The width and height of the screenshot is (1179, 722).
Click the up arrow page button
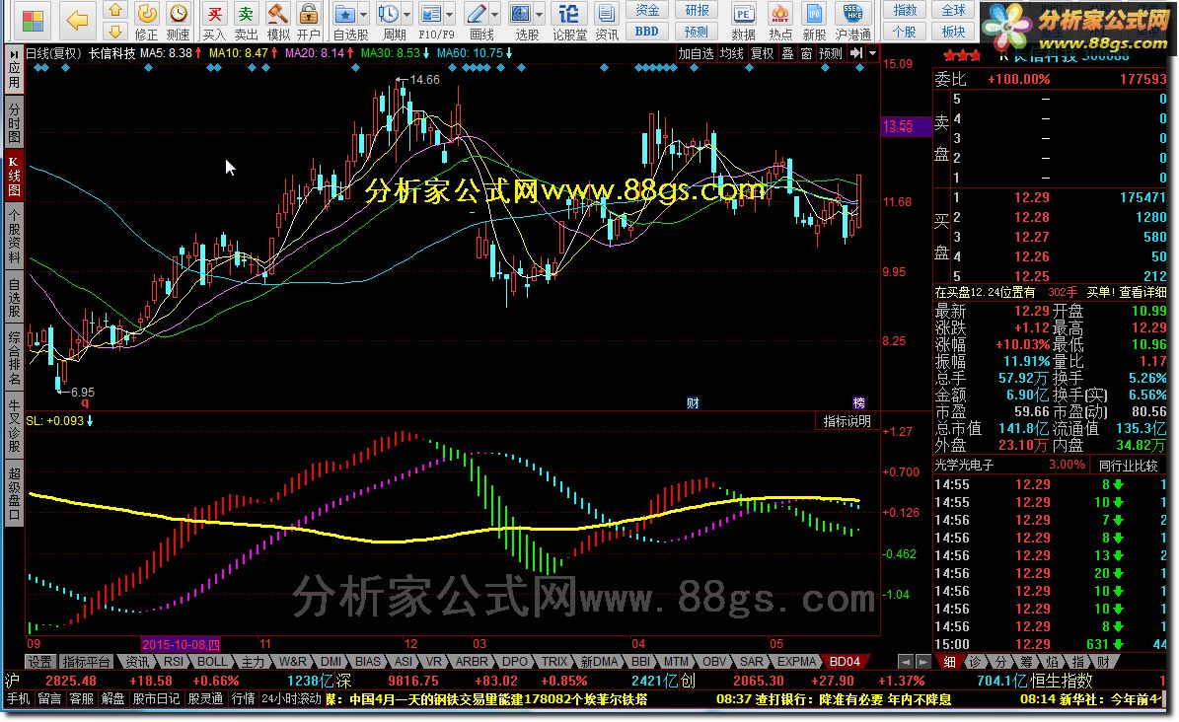click(x=114, y=10)
